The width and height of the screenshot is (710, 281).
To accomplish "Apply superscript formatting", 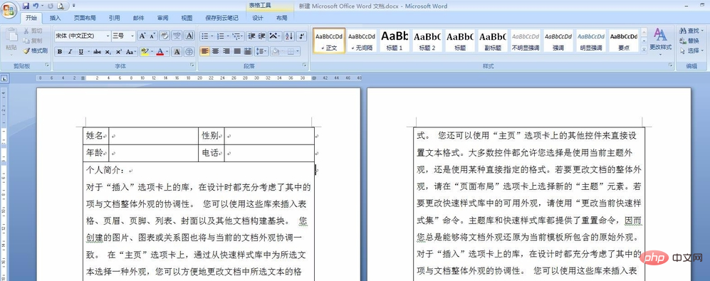I will tap(118, 52).
